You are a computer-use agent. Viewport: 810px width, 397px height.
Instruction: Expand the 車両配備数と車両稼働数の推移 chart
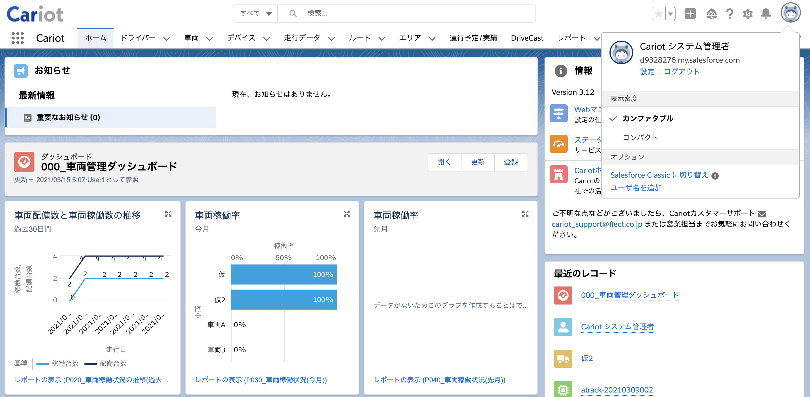(168, 214)
